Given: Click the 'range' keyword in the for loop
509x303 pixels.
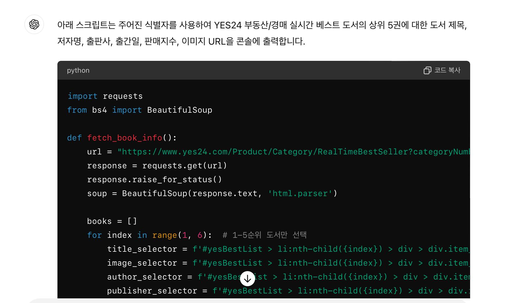Looking at the screenshot, I should coord(165,235).
